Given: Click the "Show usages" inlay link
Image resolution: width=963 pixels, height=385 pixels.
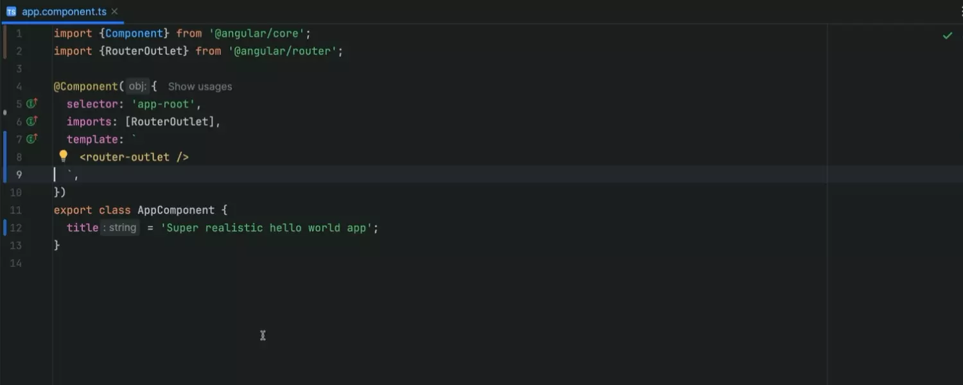Looking at the screenshot, I should pos(200,87).
